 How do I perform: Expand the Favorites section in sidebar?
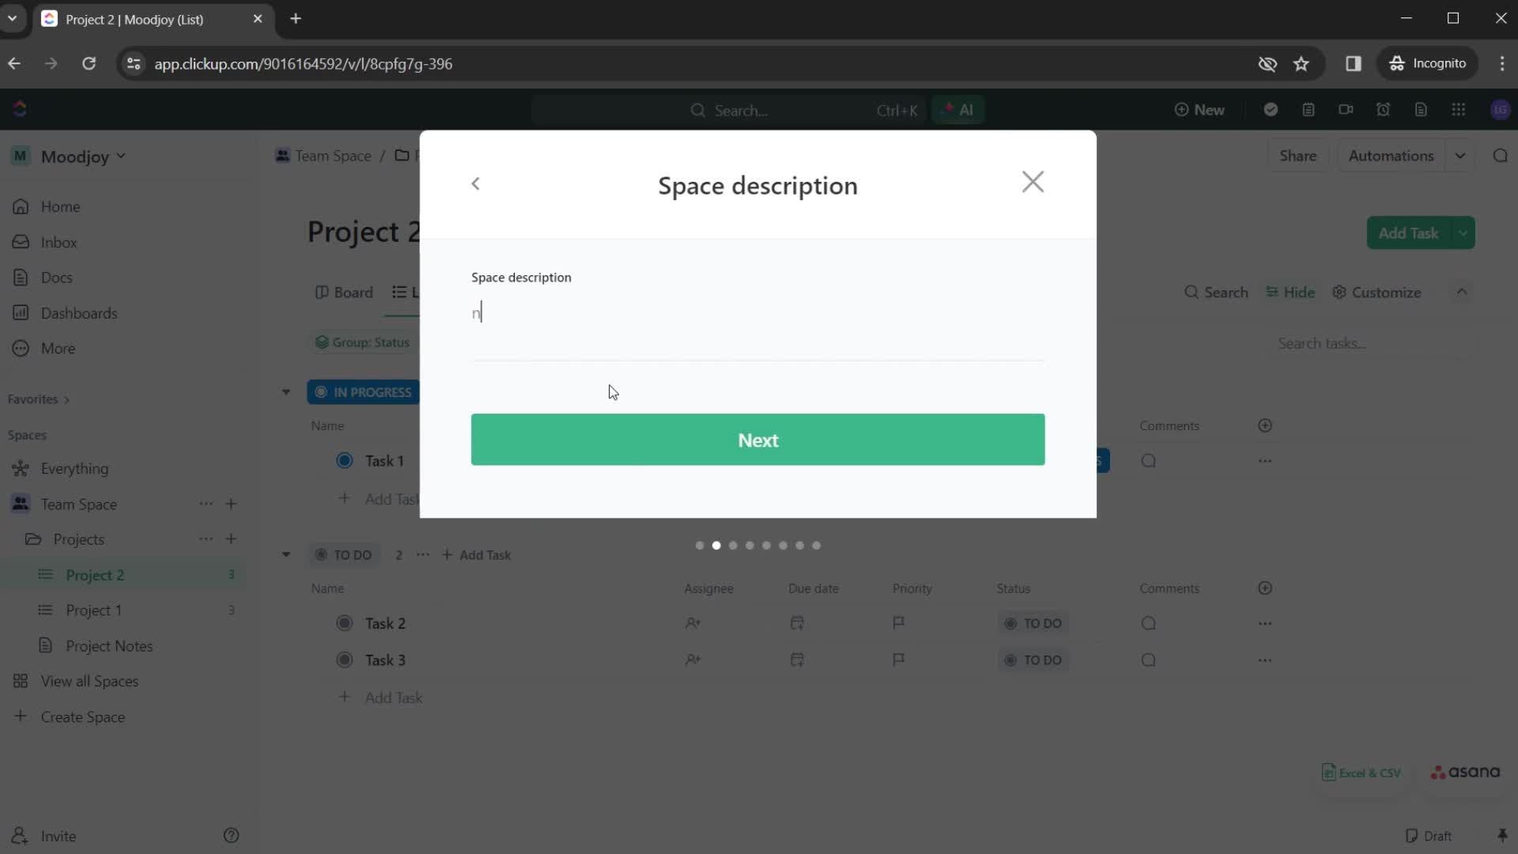(x=66, y=399)
